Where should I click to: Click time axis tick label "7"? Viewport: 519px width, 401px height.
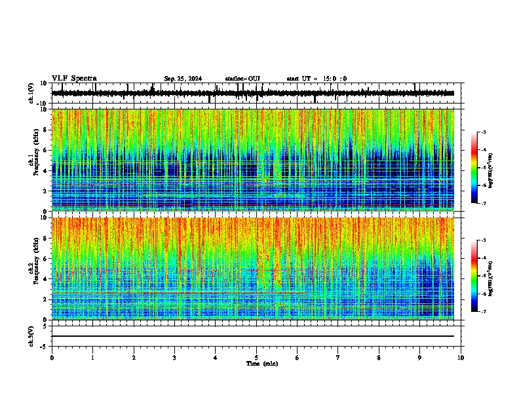pyautogui.click(x=338, y=358)
